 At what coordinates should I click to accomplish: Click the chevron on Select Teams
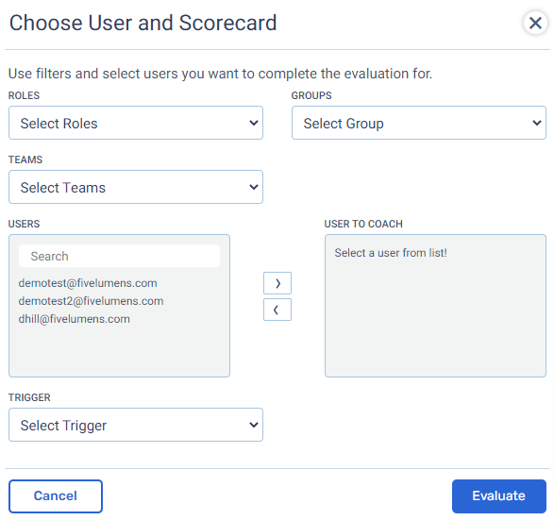pos(254,187)
